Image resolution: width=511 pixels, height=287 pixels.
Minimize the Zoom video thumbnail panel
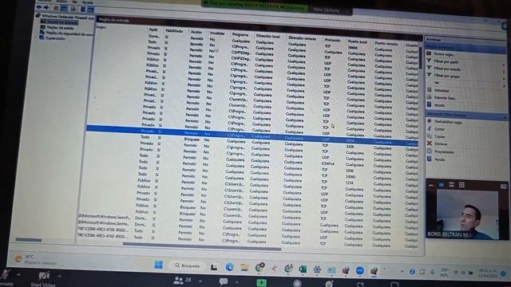(x=431, y=185)
